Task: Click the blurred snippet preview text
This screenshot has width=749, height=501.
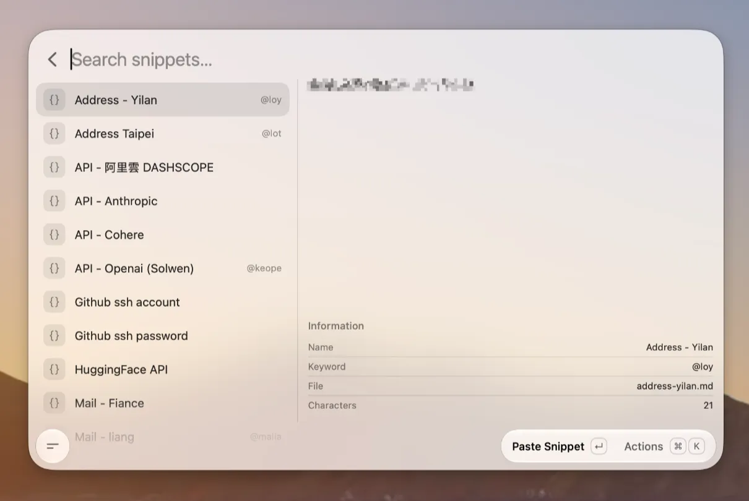Action: [x=391, y=85]
